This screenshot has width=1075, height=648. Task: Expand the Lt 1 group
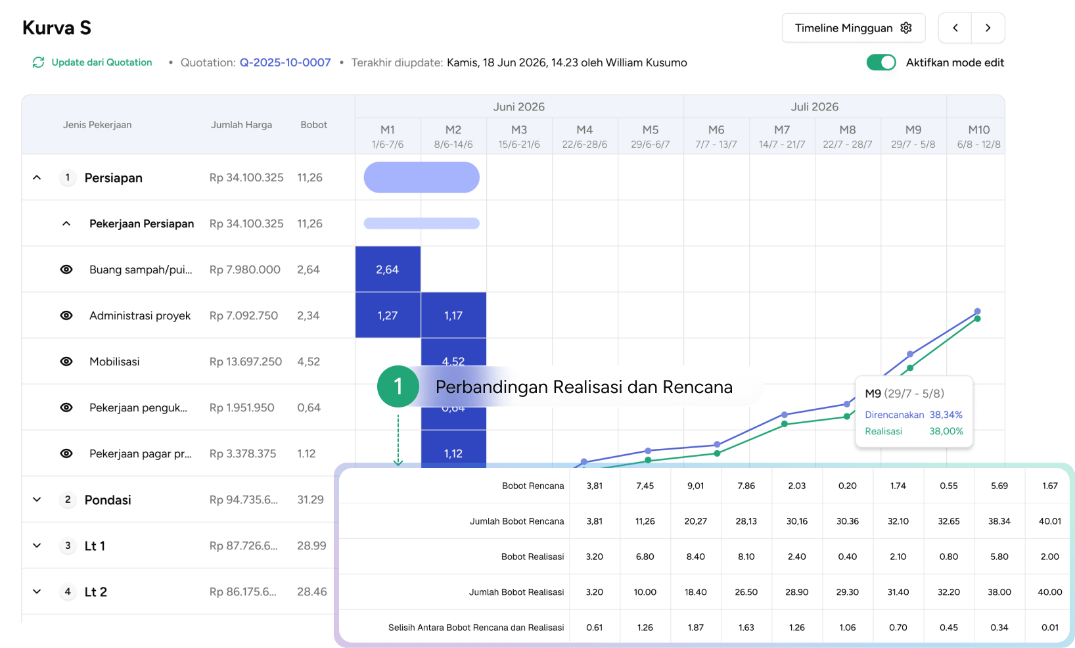click(37, 545)
